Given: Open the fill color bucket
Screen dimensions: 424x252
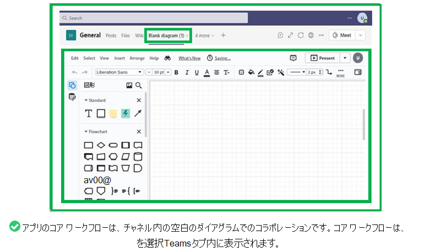Looking at the screenshot, I should (251, 72).
